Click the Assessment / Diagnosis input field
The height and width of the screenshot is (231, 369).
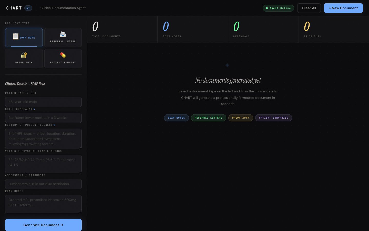(x=43, y=184)
